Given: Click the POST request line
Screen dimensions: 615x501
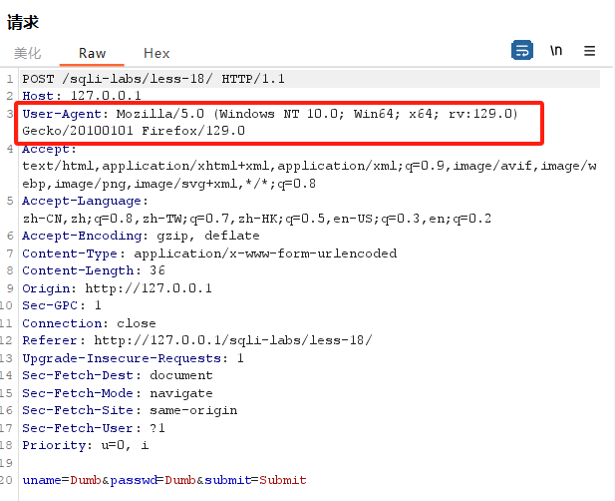Looking at the screenshot, I should (154, 79).
